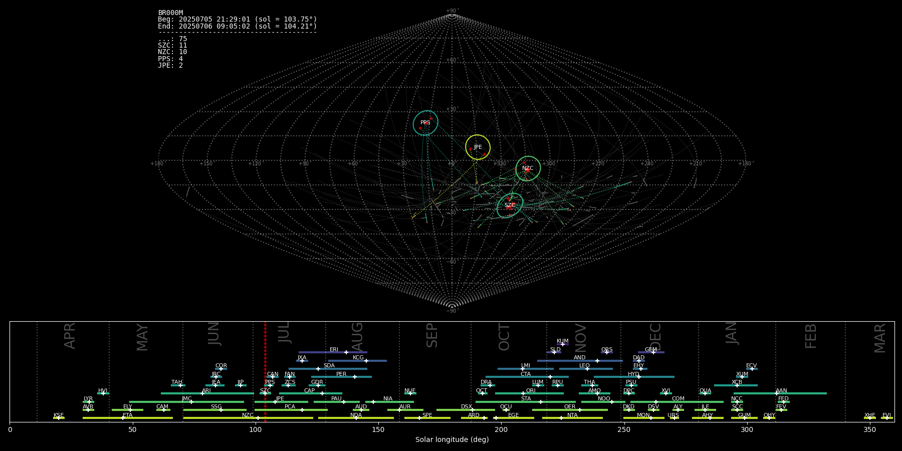Click the COR shower label in timeline

[221, 366]
